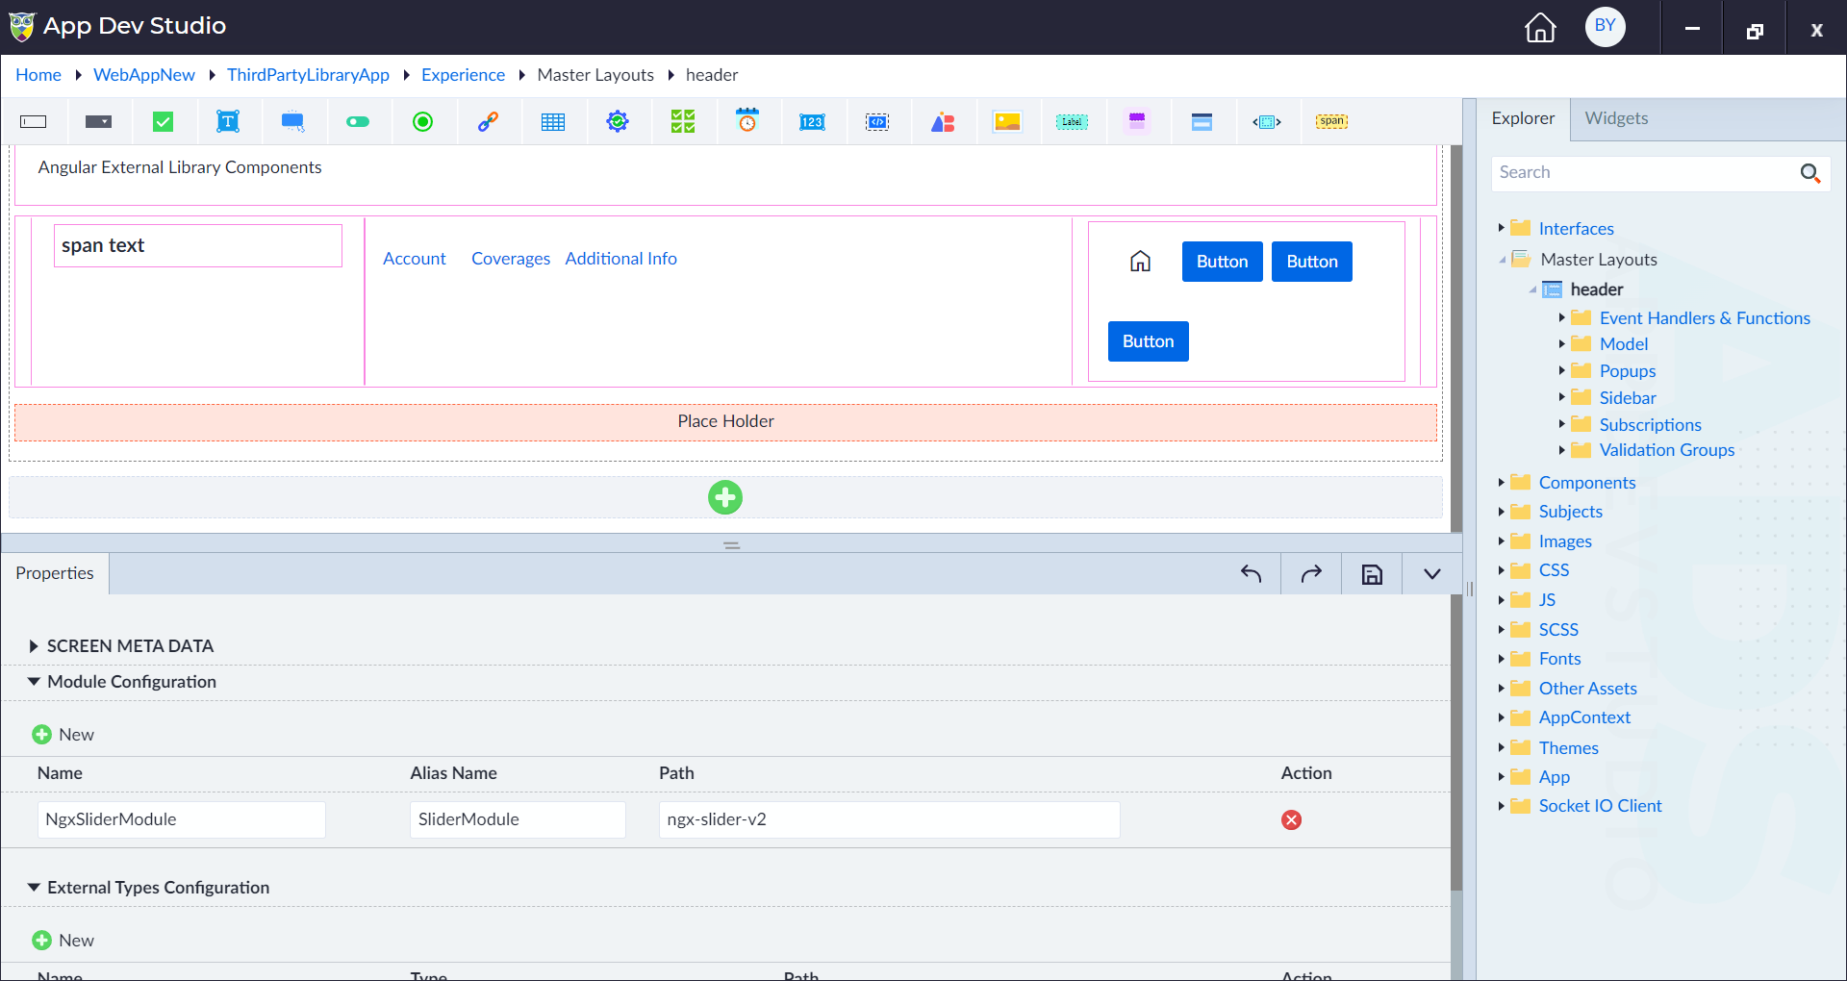Select the Themes folder in Explorer
This screenshot has width=1847, height=981.
[x=1568, y=748]
